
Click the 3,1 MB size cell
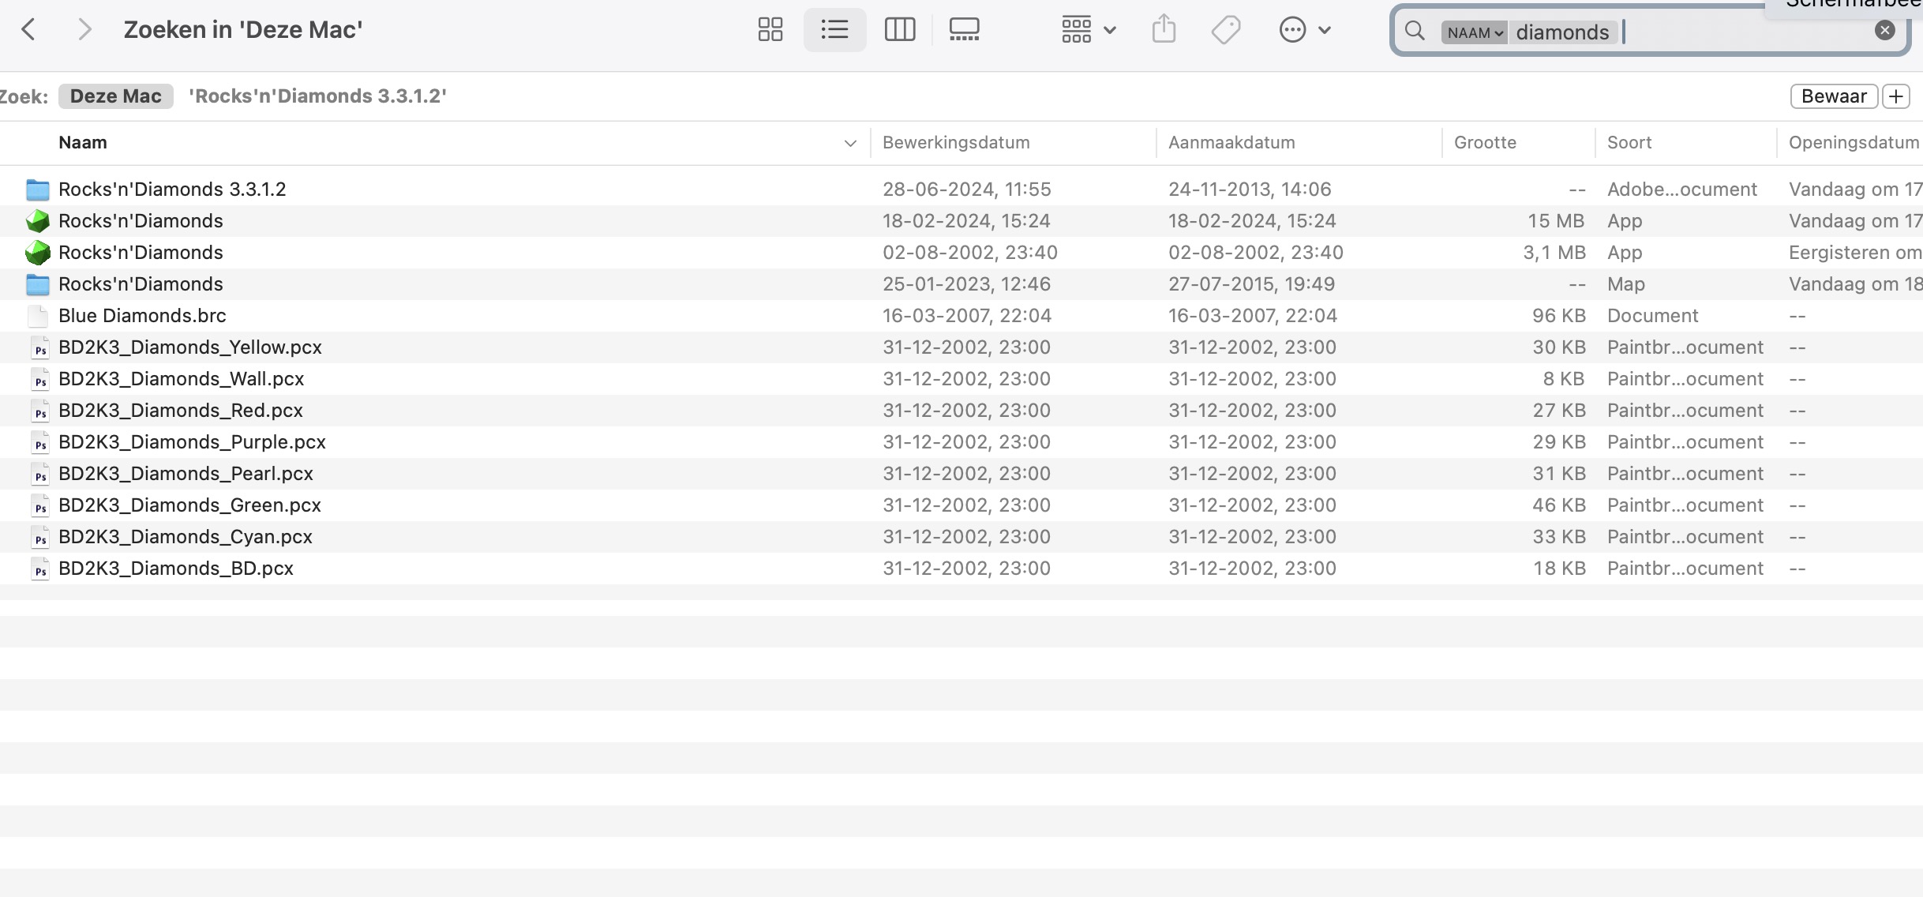(1554, 253)
